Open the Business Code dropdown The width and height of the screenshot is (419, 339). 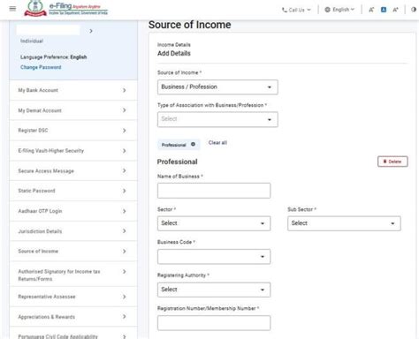click(214, 257)
